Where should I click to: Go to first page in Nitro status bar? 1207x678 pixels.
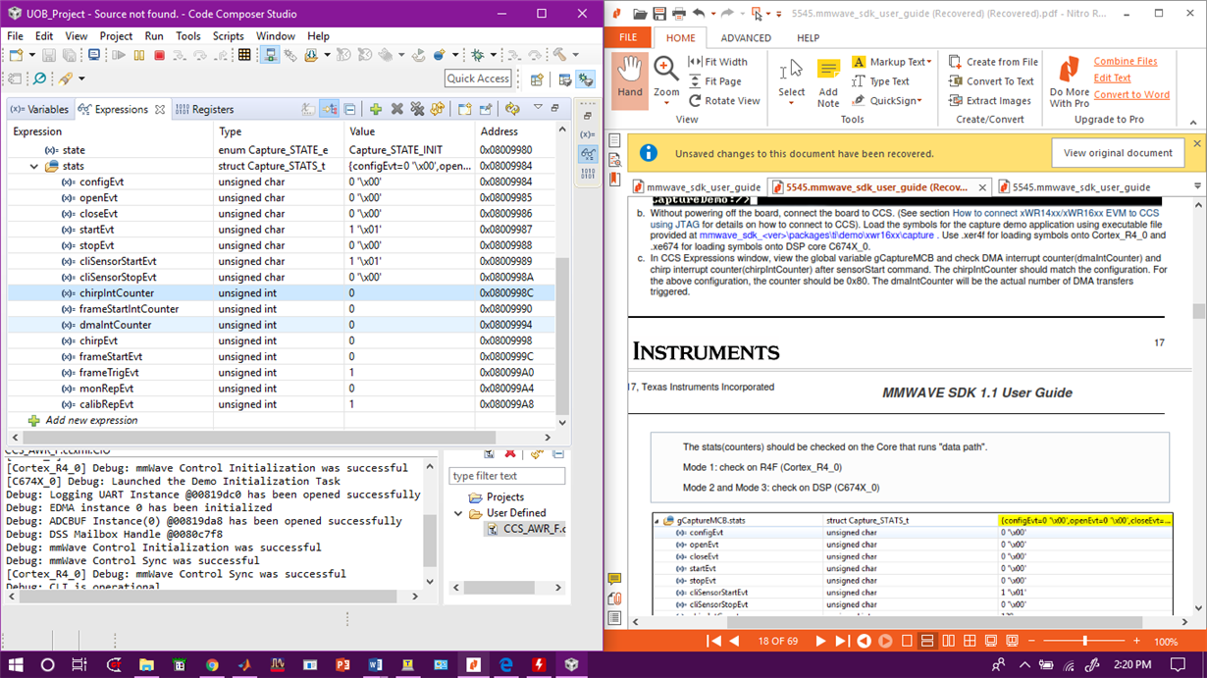(x=714, y=641)
